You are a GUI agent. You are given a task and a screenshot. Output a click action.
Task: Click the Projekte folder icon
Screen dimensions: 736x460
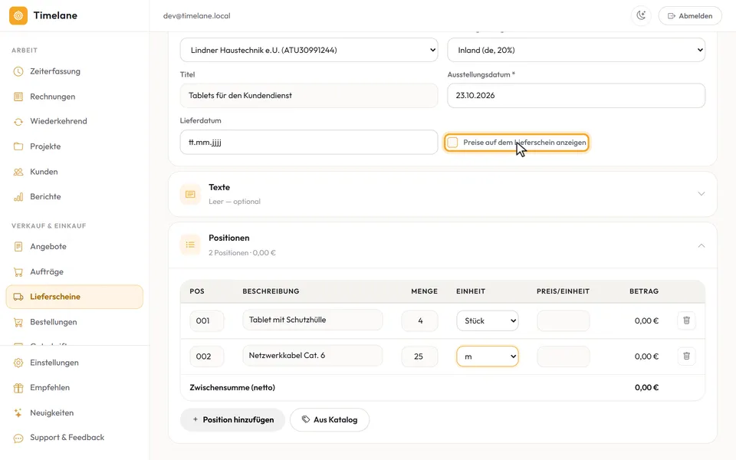18,146
